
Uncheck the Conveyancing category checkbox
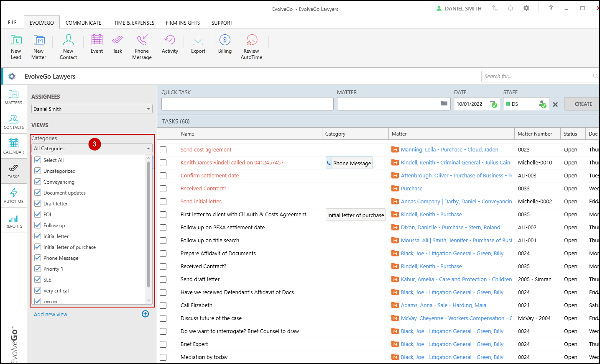(x=38, y=182)
